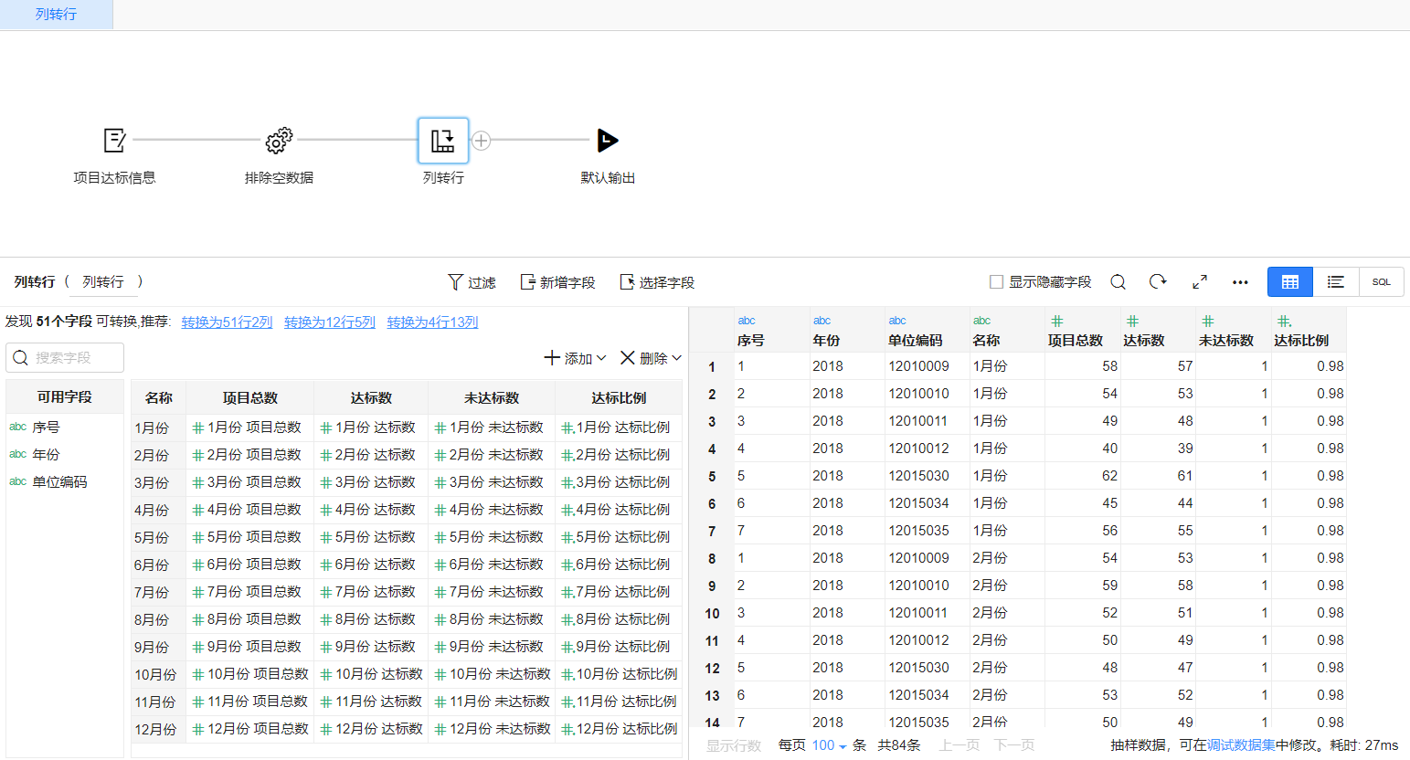Open the 过滤 filter panel
This screenshot has width=1410, height=760.
[x=472, y=282]
